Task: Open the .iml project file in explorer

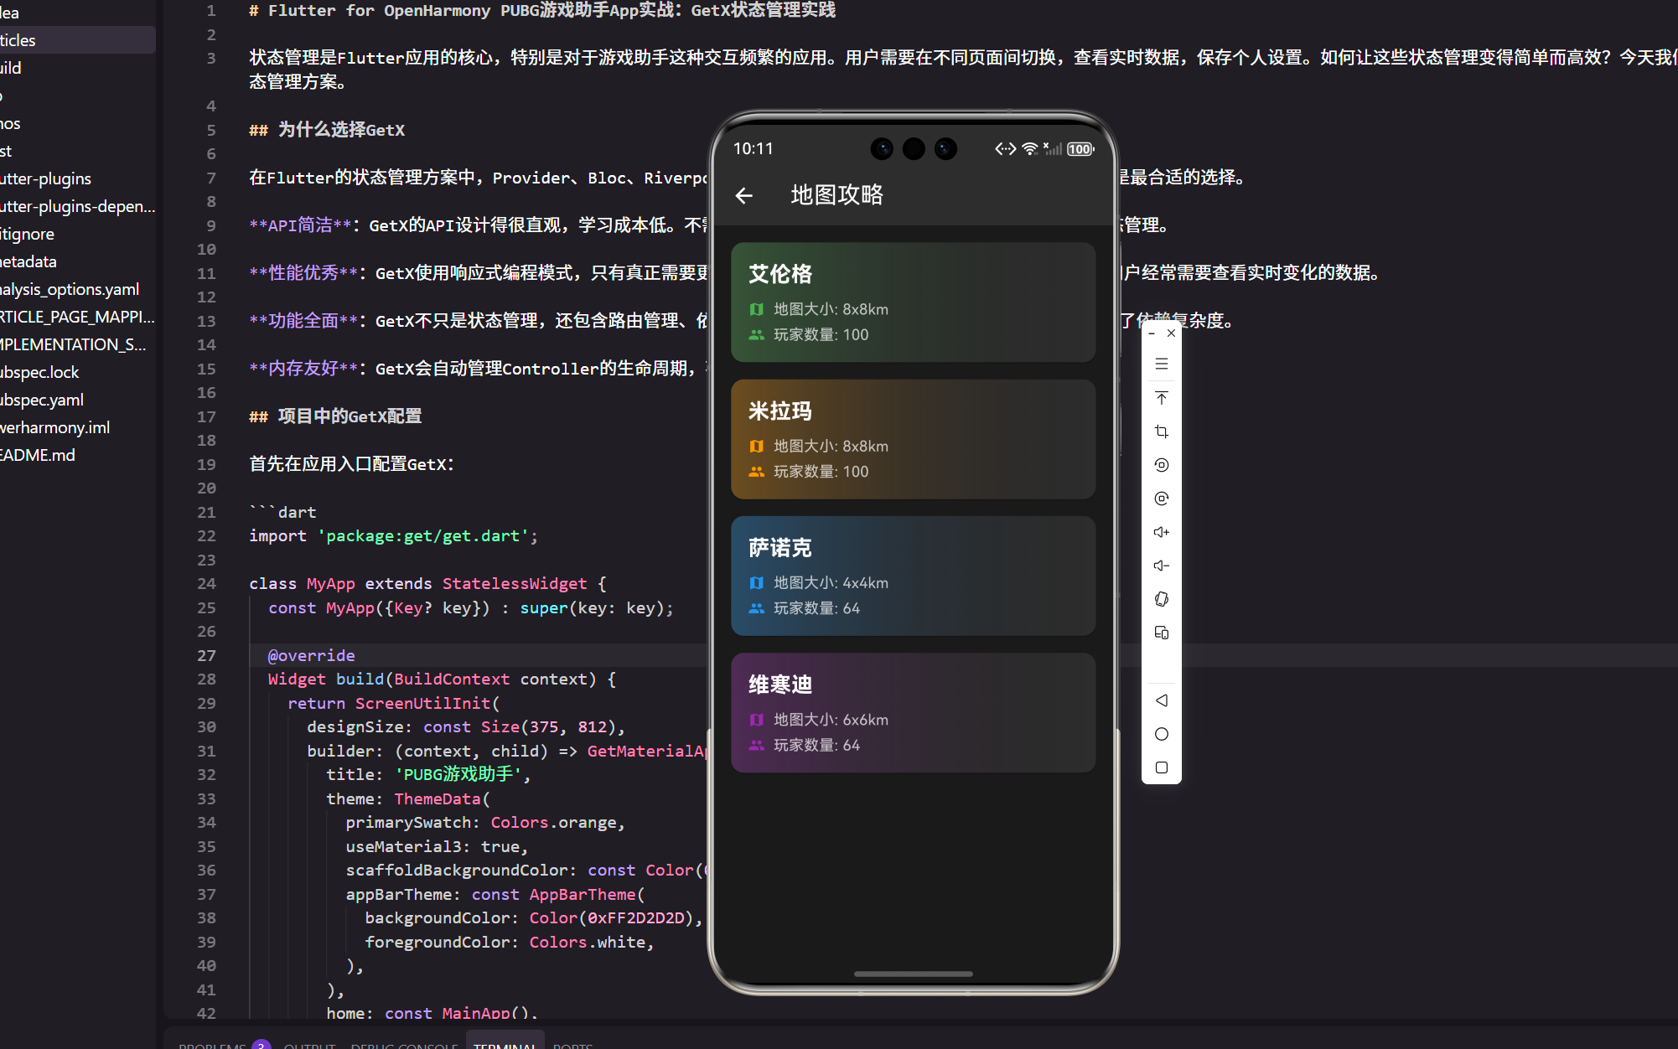Action: 77,427
